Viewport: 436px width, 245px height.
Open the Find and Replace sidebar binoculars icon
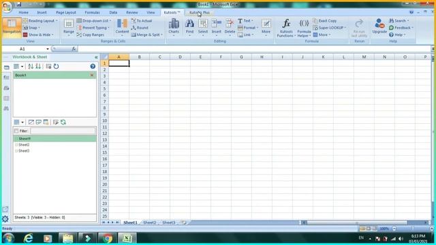[x=6, y=108]
